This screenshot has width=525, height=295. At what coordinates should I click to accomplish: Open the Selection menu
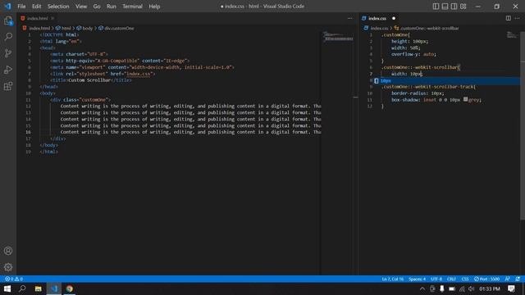pos(58,7)
